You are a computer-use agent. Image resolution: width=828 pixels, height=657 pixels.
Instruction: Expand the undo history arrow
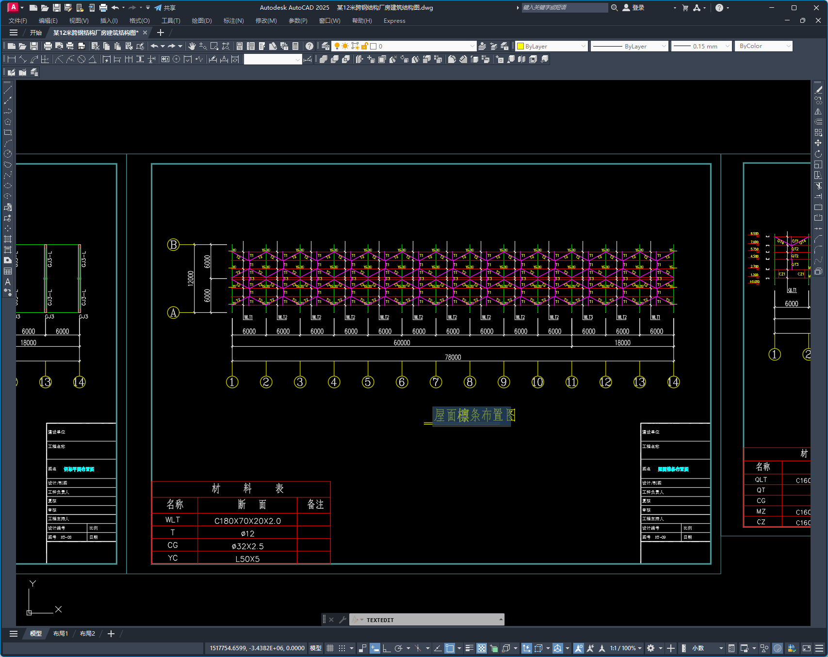(x=162, y=46)
